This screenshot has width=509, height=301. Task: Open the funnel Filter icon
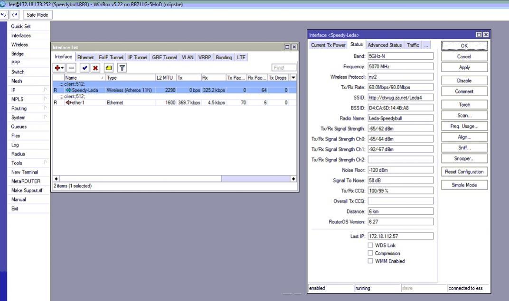[x=122, y=68]
